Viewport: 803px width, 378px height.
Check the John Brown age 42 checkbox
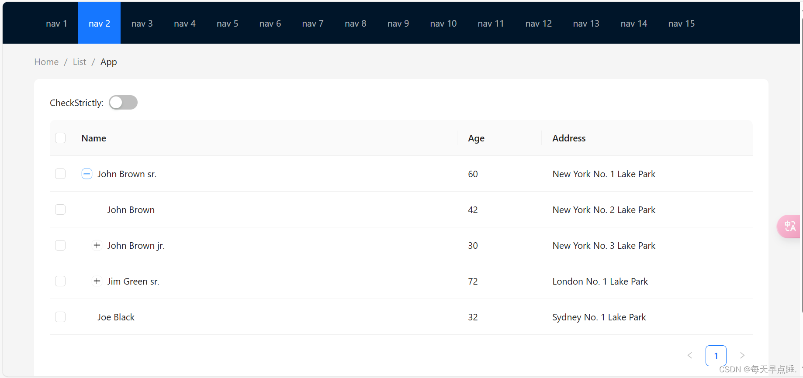tap(60, 210)
